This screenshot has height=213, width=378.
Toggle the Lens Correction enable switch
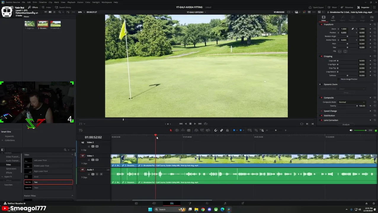[x=321, y=120]
